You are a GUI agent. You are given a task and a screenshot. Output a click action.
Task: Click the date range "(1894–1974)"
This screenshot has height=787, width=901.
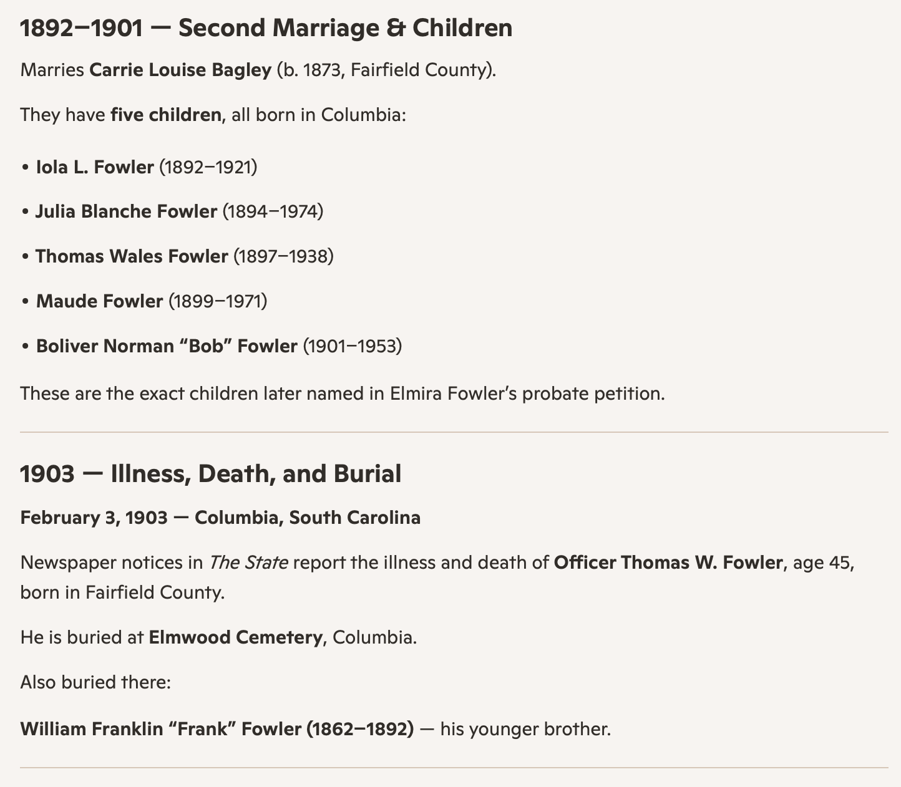click(273, 211)
